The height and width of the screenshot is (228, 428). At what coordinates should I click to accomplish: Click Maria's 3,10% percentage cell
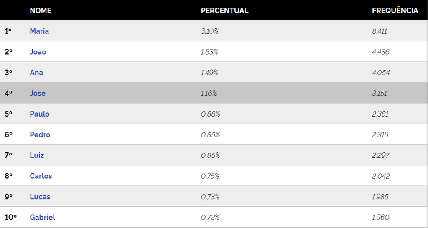[210, 31]
